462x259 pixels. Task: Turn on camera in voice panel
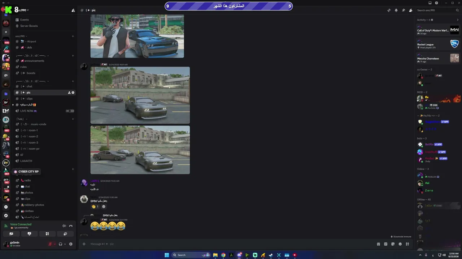tap(11, 234)
